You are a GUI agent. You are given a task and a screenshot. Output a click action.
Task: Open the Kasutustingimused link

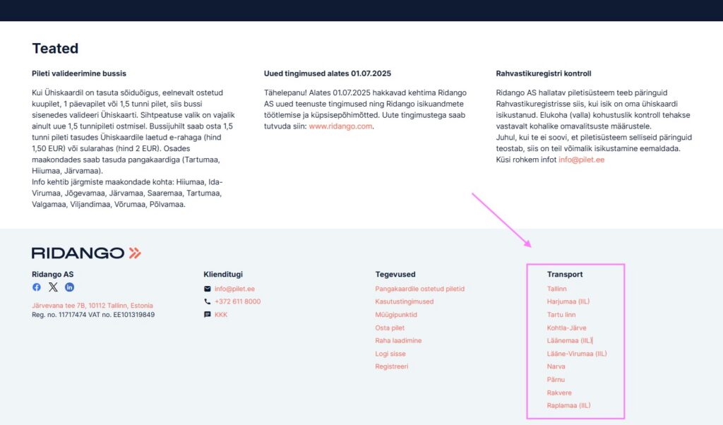404,301
